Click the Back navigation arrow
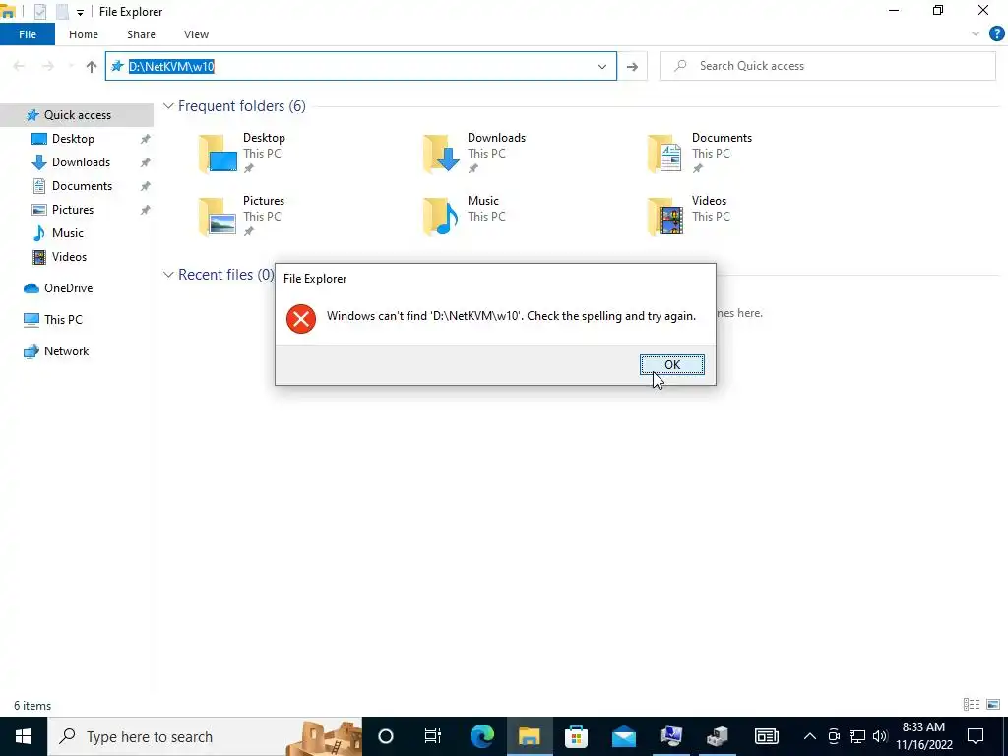The image size is (1008, 756). [x=19, y=66]
